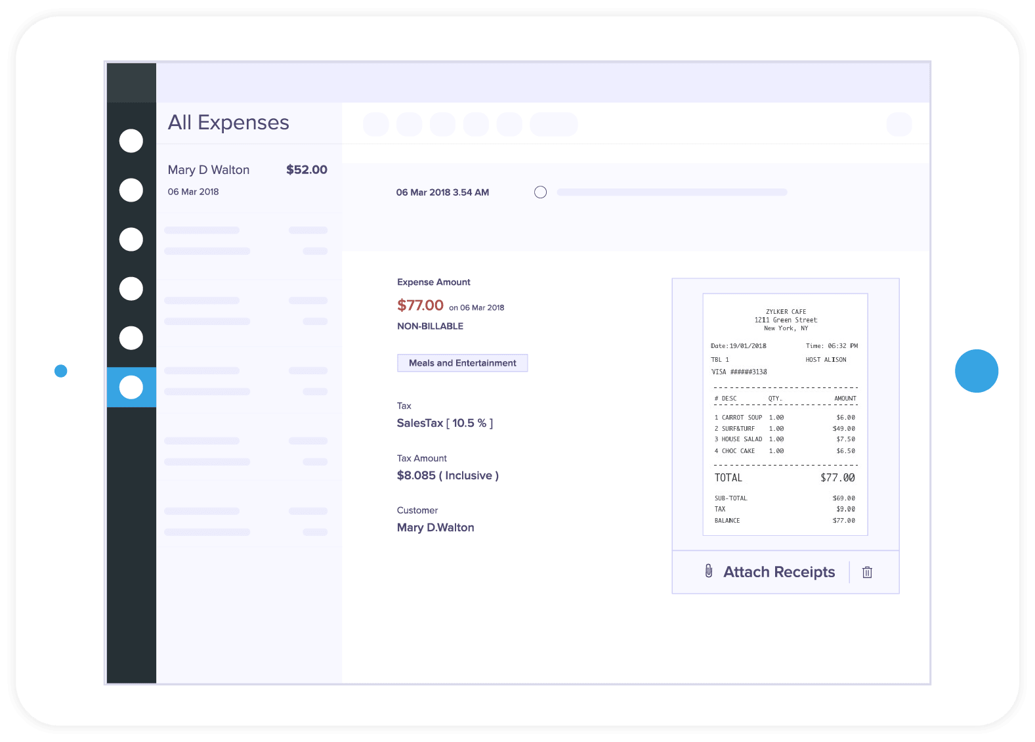Select the Mary D Walton expense entry
The height and width of the screenshot is (742, 1035).
[x=248, y=180]
